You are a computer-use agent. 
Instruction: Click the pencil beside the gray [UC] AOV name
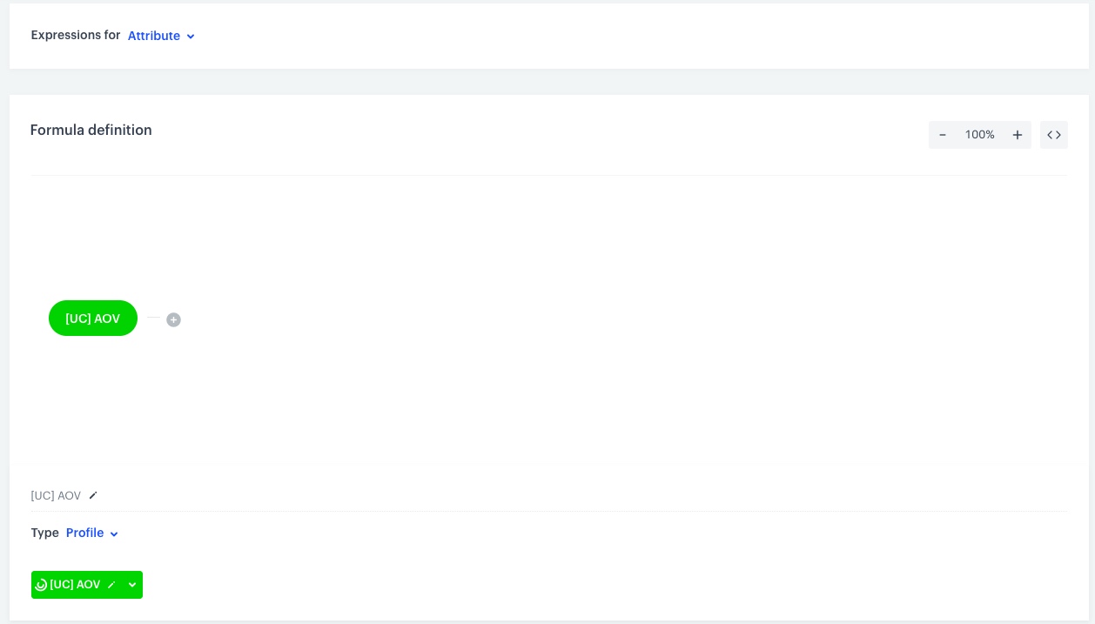coord(93,495)
